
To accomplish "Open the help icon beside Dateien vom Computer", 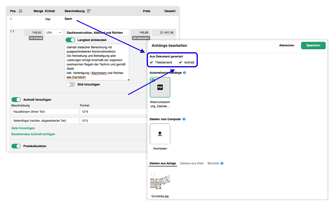I will 184,119.
